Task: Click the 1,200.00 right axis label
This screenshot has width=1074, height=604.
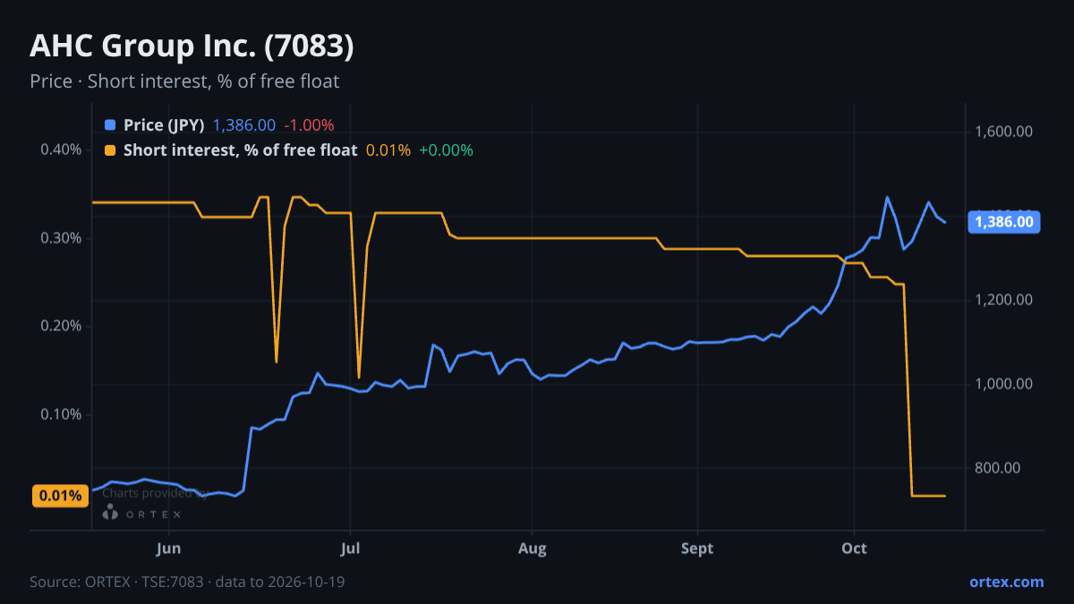Action: click(1004, 301)
